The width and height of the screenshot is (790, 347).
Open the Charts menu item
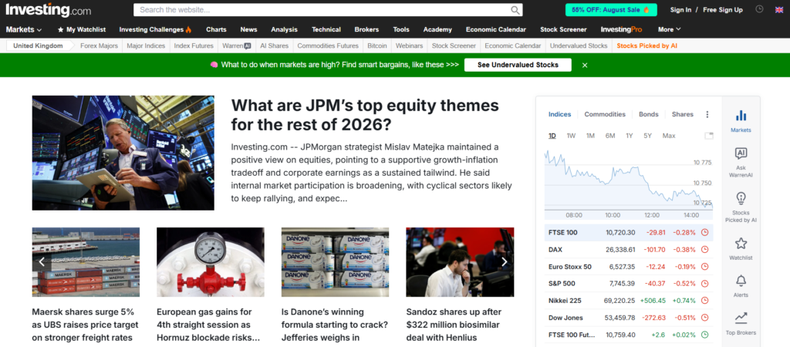coord(216,30)
